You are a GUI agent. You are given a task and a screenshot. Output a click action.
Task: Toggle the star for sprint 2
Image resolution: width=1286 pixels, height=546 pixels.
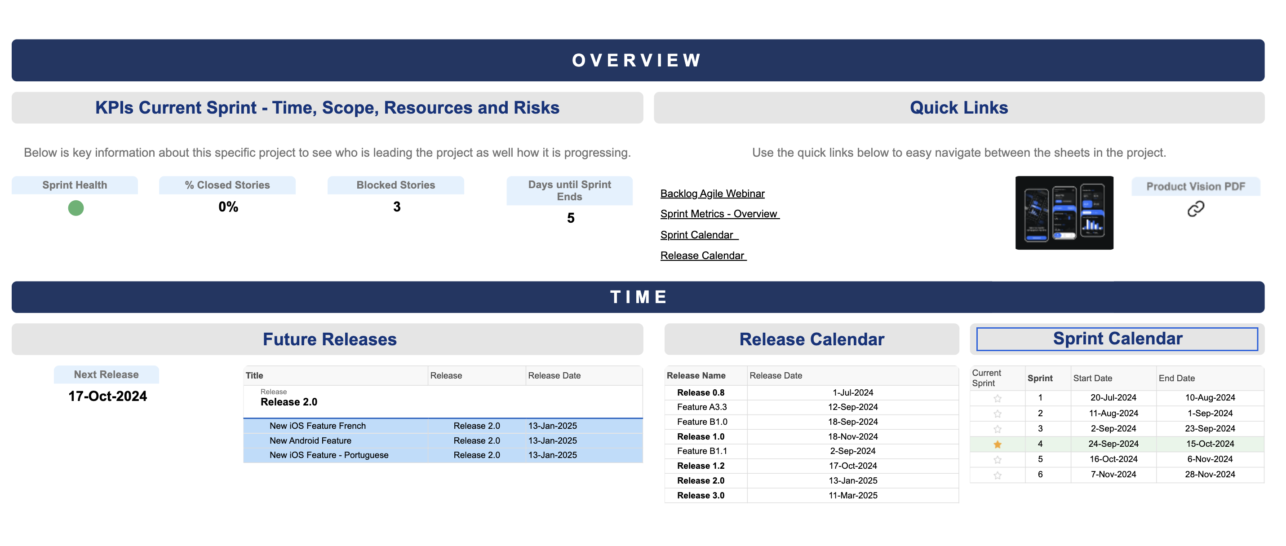[x=997, y=414]
